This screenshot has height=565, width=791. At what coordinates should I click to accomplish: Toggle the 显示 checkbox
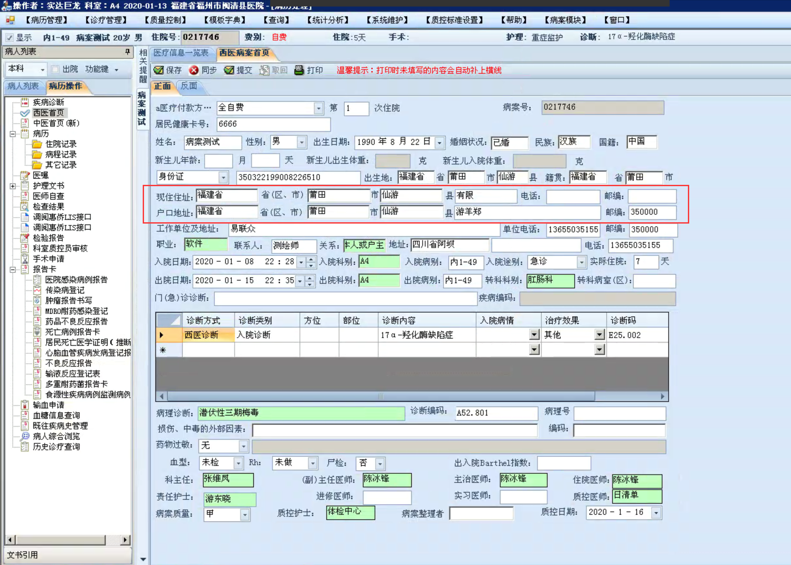[10, 37]
